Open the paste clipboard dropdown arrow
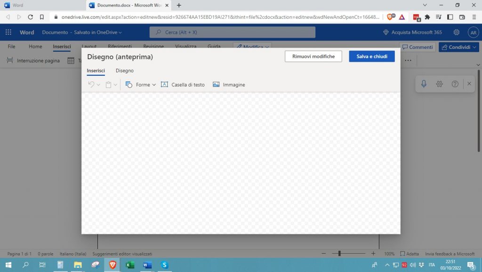This screenshot has width=482, height=272. 115,85
